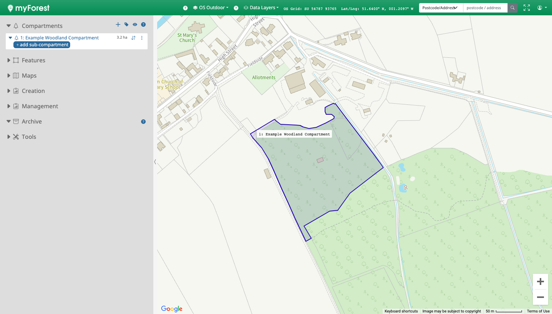Toggle fullscreen map view
This screenshot has width=552, height=314.
(527, 8)
